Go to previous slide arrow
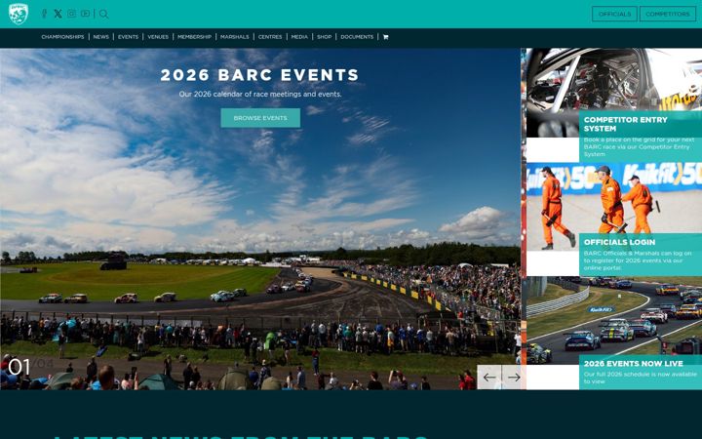702x439 pixels. point(489,378)
